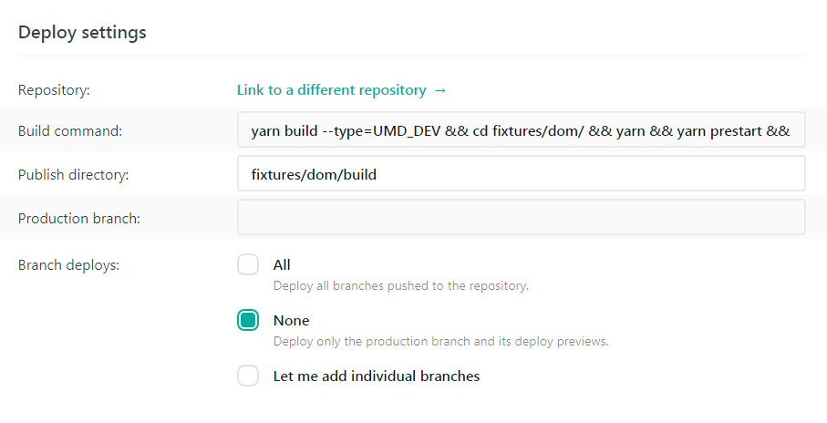
Task: Click 'Deploy all branches pushed' description text
Action: click(400, 285)
